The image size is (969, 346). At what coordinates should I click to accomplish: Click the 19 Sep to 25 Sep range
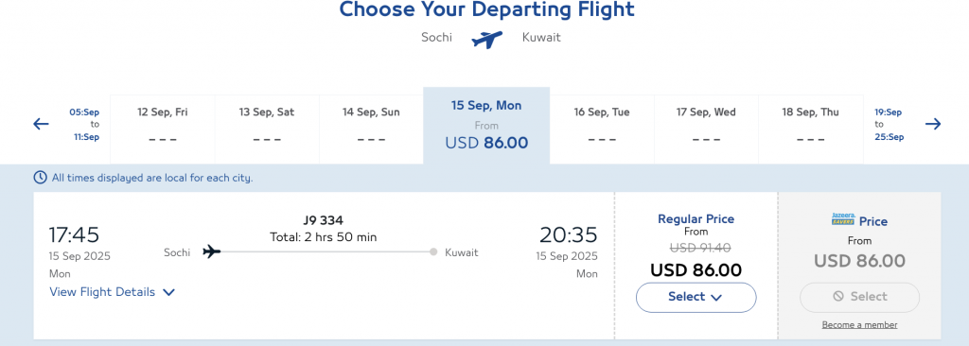[x=889, y=124]
